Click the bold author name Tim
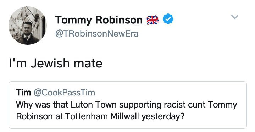 pos(23,93)
